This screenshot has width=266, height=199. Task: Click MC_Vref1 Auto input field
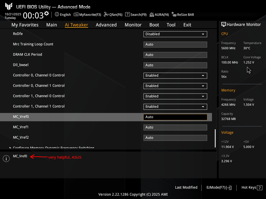pyautogui.click(x=175, y=127)
